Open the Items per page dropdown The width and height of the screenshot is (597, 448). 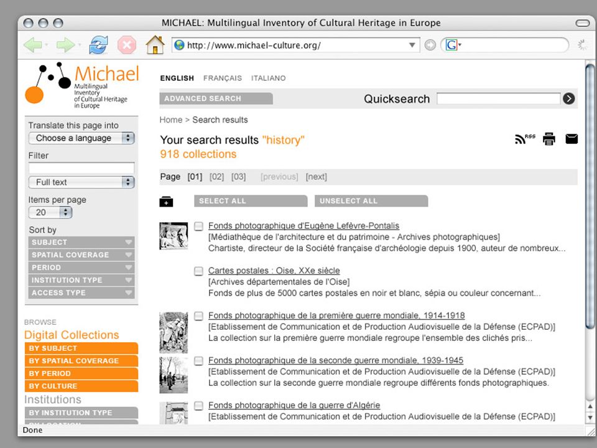50,212
